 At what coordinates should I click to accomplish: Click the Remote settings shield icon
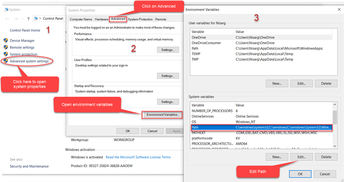pos(6,47)
